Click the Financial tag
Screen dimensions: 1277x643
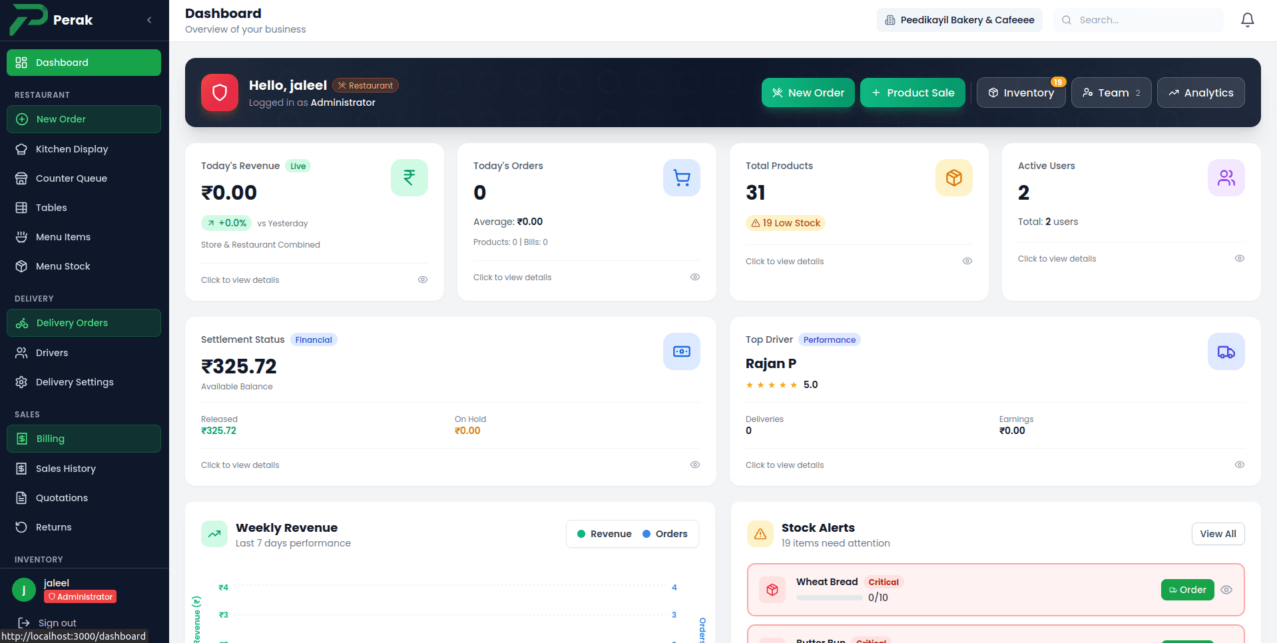pyautogui.click(x=314, y=339)
